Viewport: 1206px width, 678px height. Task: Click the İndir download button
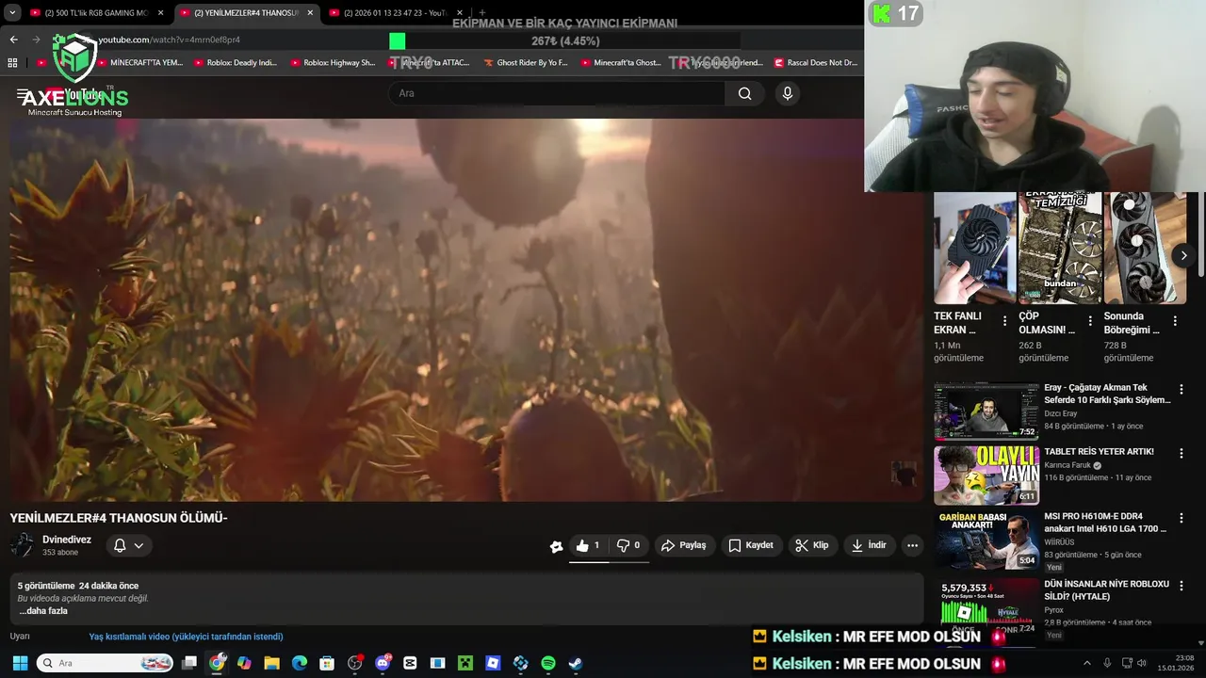click(x=868, y=545)
